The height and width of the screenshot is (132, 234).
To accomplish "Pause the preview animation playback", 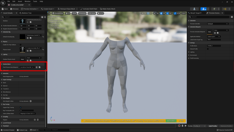I will pyautogui.click(x=182, y=126).
